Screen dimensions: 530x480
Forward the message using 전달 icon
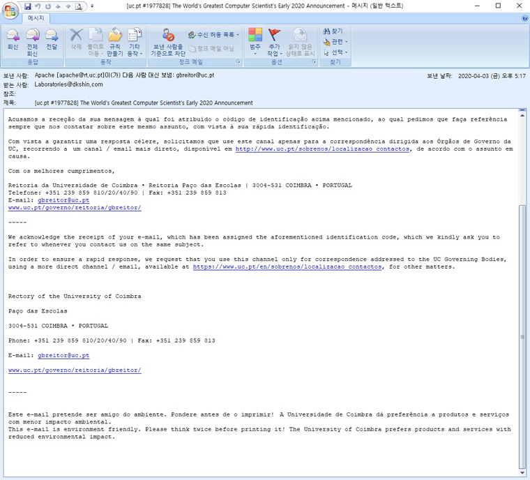point(52,40)
